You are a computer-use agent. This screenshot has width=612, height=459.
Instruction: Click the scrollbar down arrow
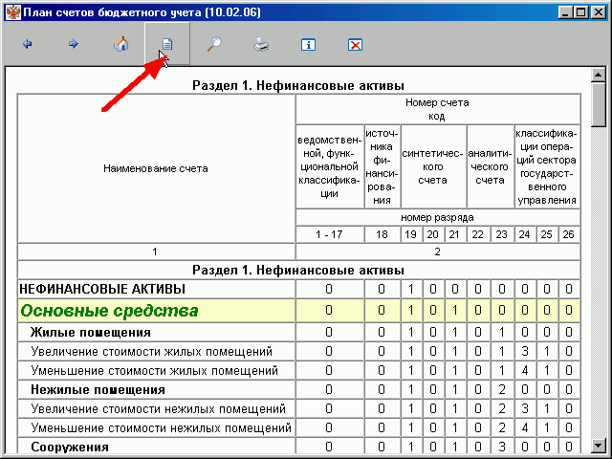598,446
